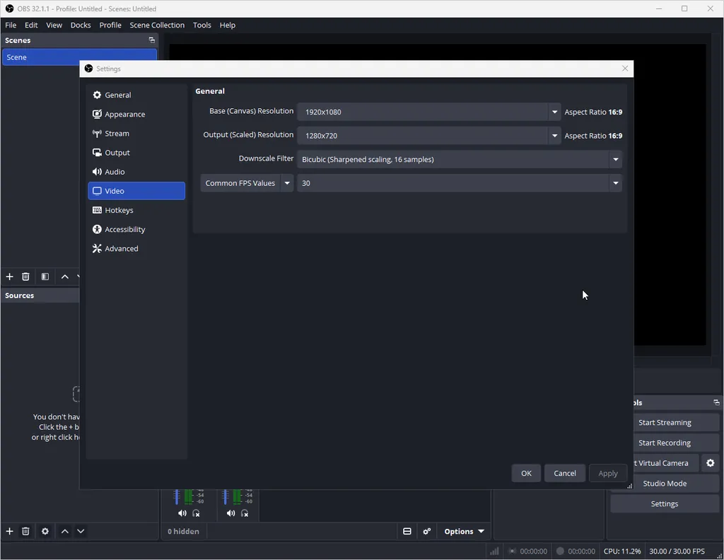Viewport: 724px width, 560px height.
Task: Open advanced audio properties gear near Options
Action: (x=427, y=531)
